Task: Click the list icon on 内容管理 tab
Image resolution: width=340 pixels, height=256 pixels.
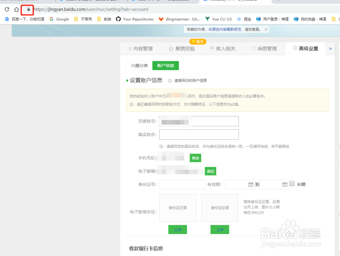Action: (129, 48)
